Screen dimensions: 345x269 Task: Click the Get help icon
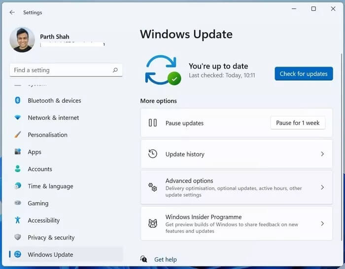click(144, 259)
